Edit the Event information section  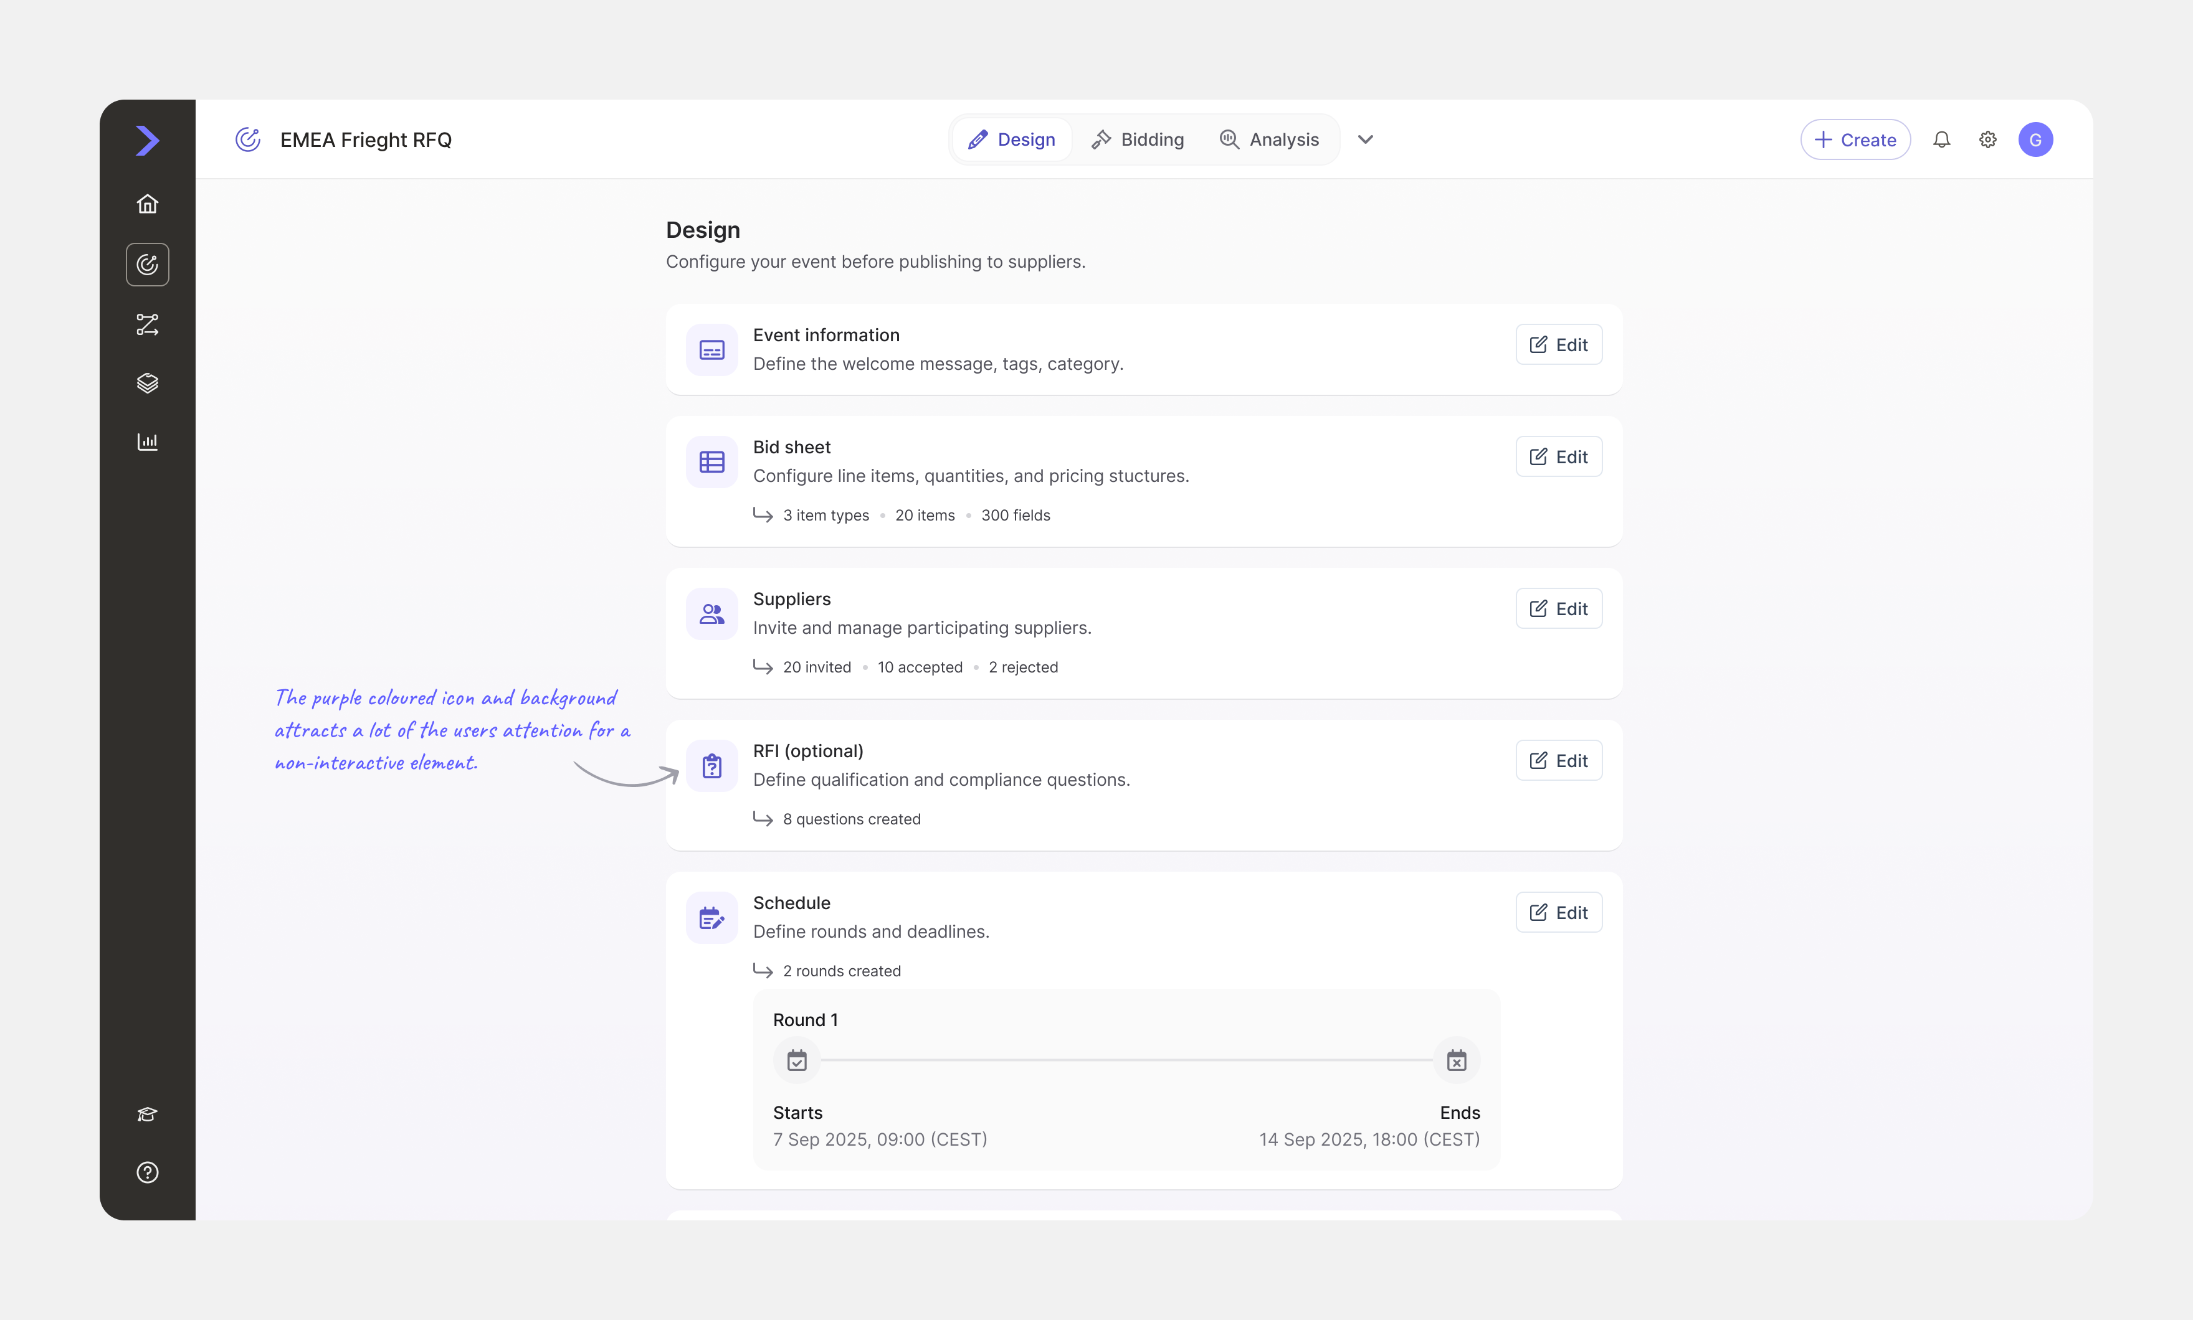(1558, 345)
